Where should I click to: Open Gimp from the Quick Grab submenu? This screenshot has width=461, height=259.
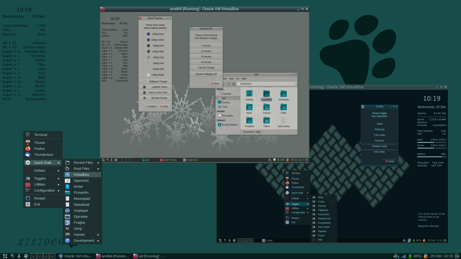(82, 228)
